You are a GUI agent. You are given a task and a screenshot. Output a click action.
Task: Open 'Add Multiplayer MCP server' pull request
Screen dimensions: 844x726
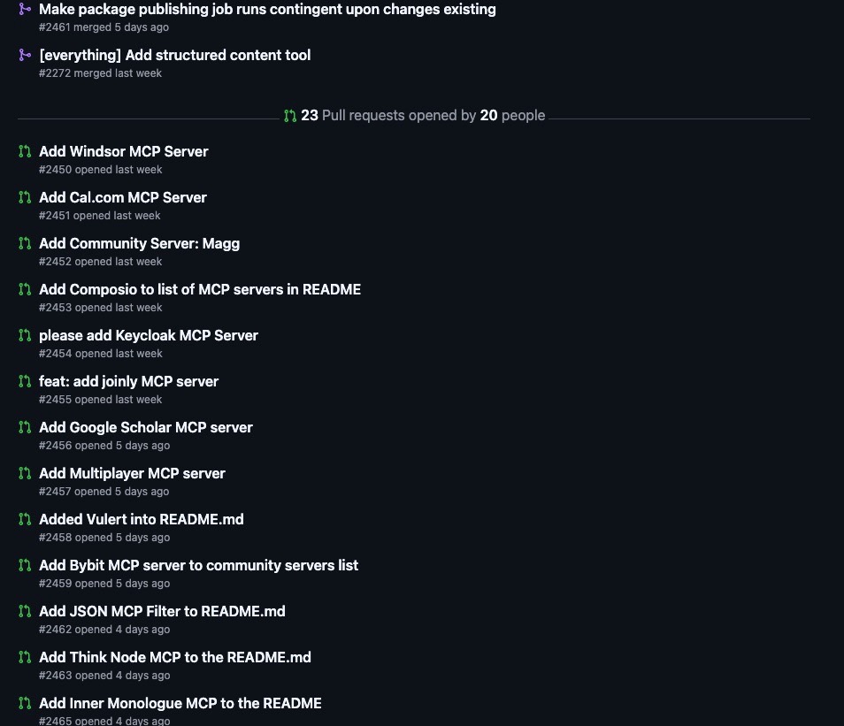tap(133, 474)
